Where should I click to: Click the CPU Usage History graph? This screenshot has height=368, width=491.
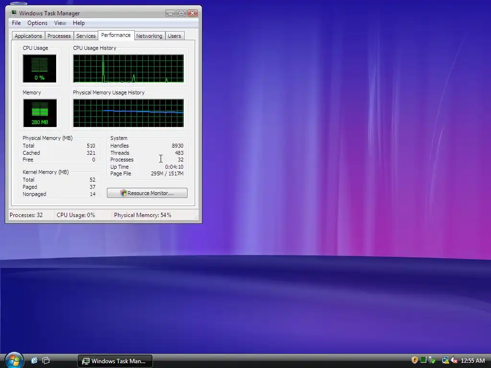(129, 69)
